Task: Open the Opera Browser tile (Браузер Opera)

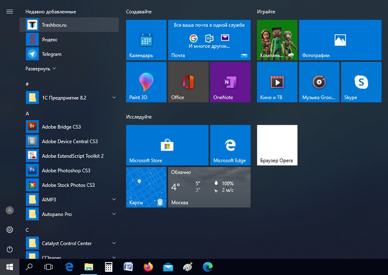Action: coord(277,145)
